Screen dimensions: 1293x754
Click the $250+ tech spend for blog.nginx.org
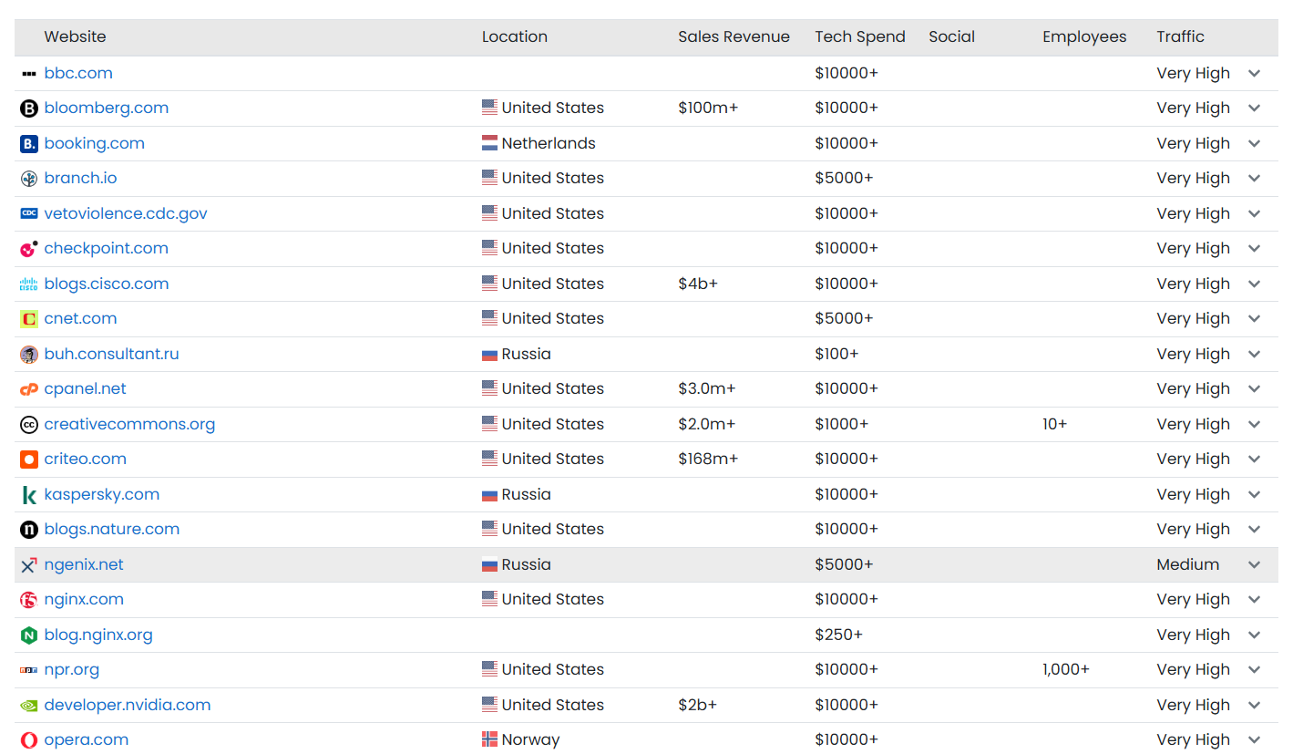838,635
